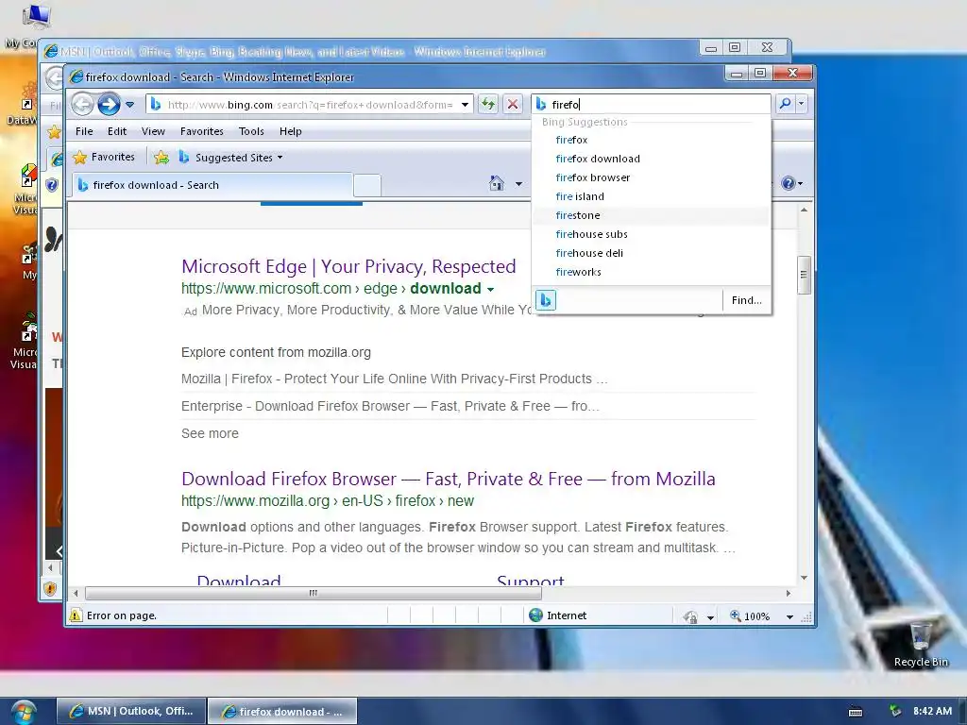This screenshot has width=967, height=725.
Task: Click the Add to Favorites Bar star icon
Action: click(161, 158)
